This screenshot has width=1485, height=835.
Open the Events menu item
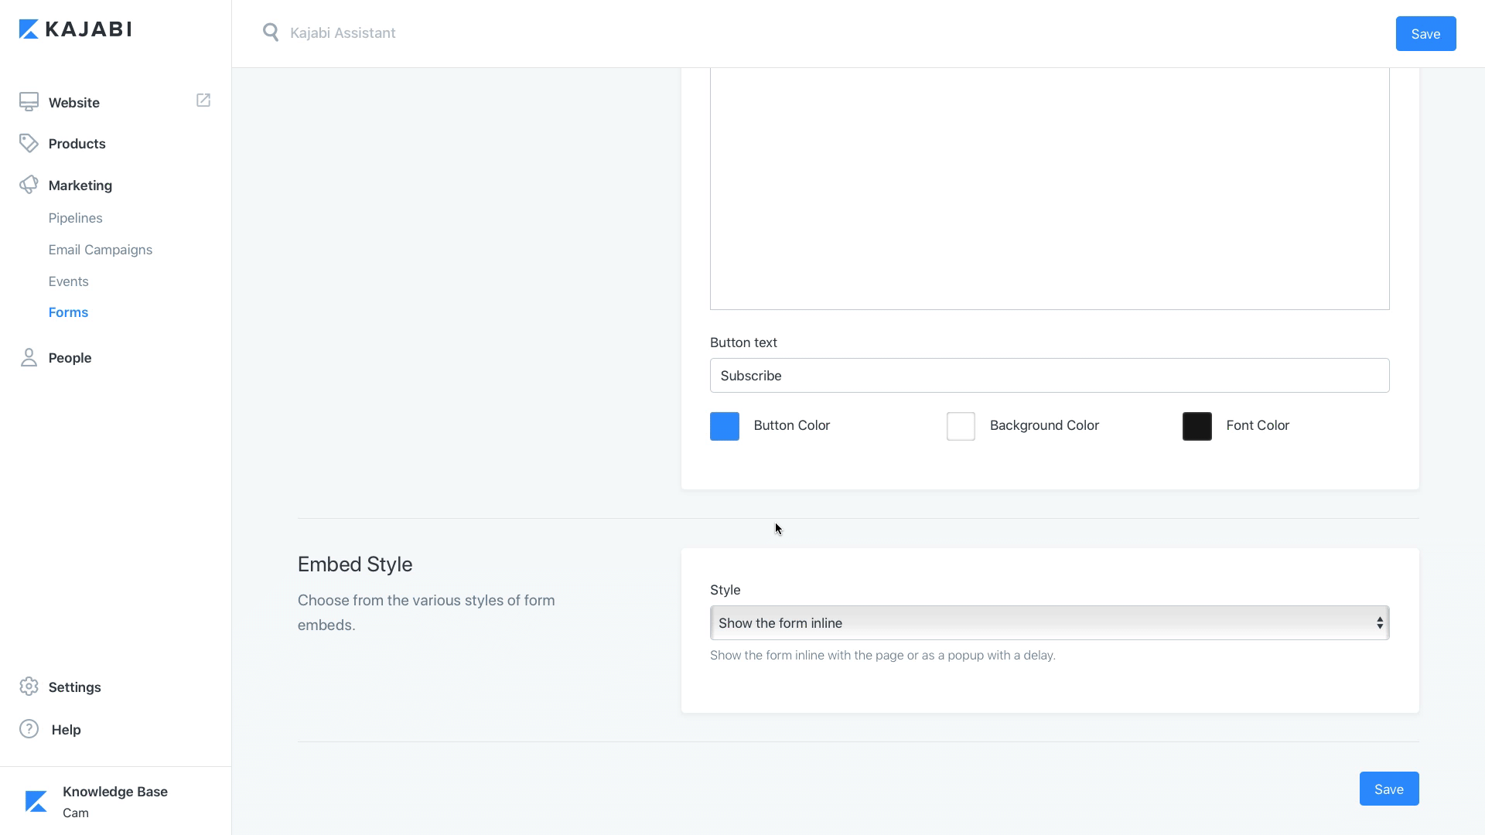(68, 281)
